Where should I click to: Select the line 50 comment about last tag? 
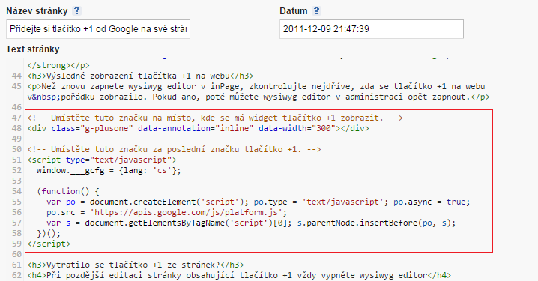point(175,149)
